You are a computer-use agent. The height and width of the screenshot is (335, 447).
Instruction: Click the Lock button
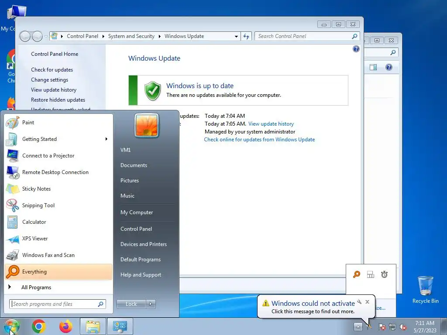point(131,304)
